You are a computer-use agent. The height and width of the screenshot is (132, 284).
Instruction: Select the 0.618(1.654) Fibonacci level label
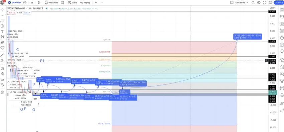[105, 72]
